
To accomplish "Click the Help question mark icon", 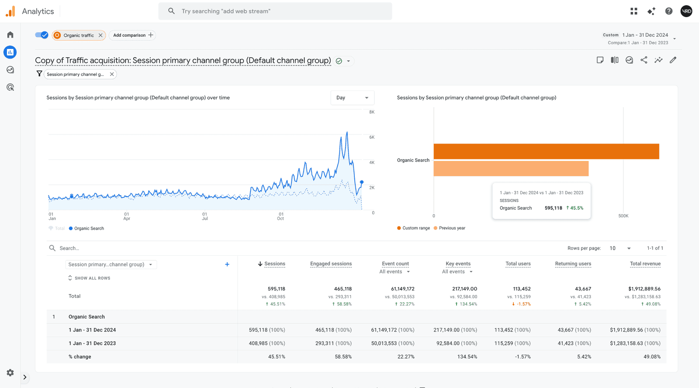I will (668, 11).
